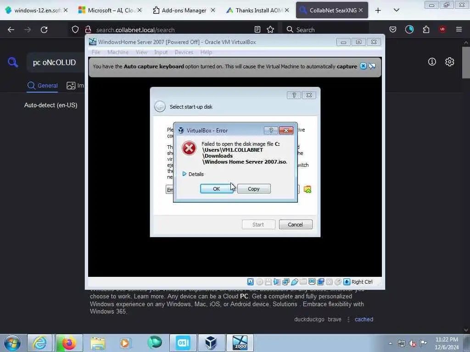Open the Input menu in VirtualBox window

tap(161, 52)
